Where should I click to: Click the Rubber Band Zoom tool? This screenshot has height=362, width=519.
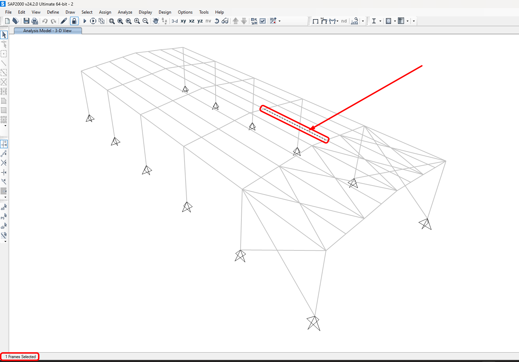(x=112, y=21)
